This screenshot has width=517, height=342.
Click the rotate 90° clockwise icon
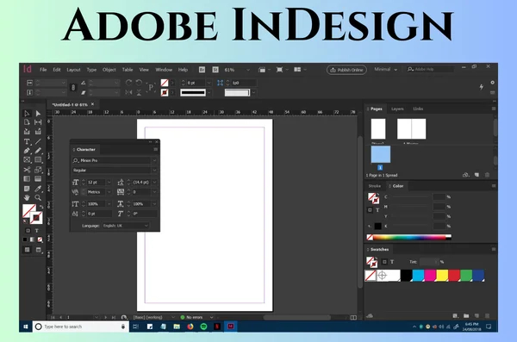tap(128, 83)
